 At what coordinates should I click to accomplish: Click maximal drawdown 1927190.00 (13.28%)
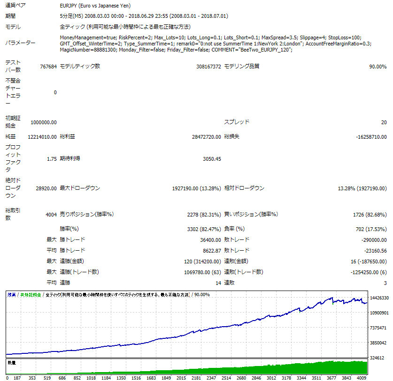(x=196, y=188)
